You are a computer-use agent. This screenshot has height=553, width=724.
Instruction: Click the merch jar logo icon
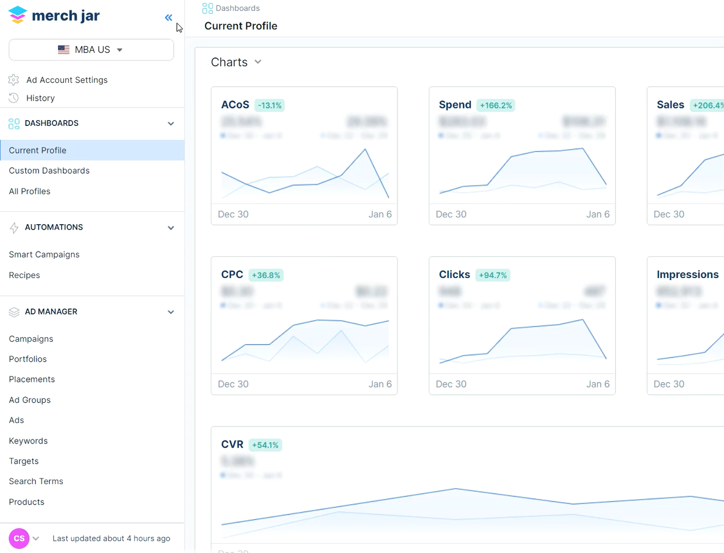17,15
